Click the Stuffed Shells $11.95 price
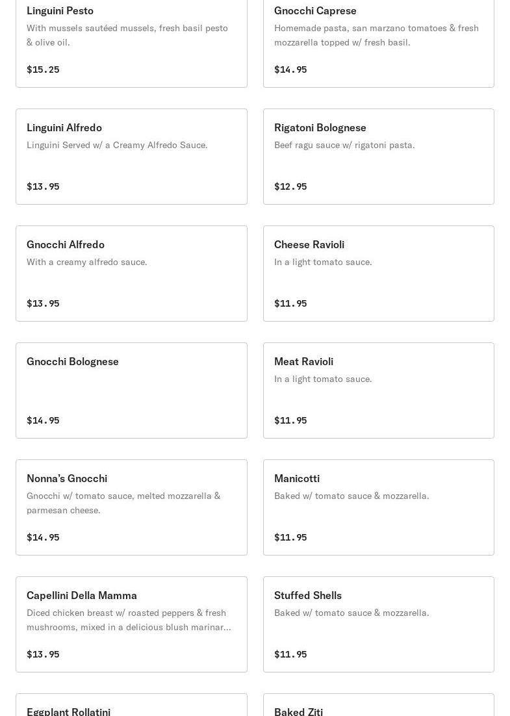Viewport: 510px width, 716px height. (290, 654)
